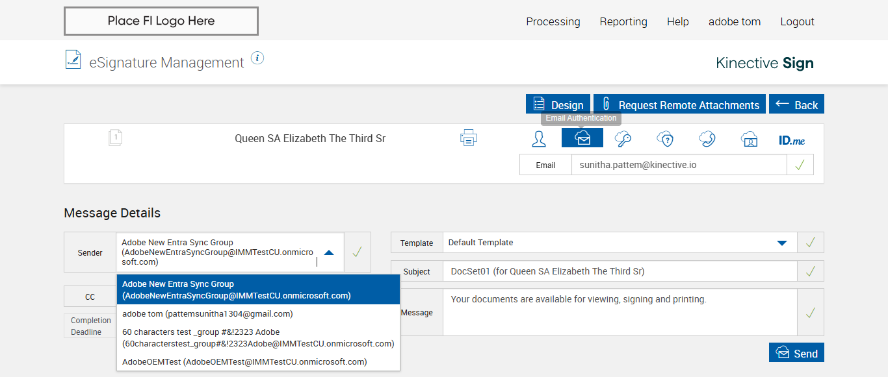Select the cloud ID photo authentication icon
888x377 pixels.
tap(749, 138)
